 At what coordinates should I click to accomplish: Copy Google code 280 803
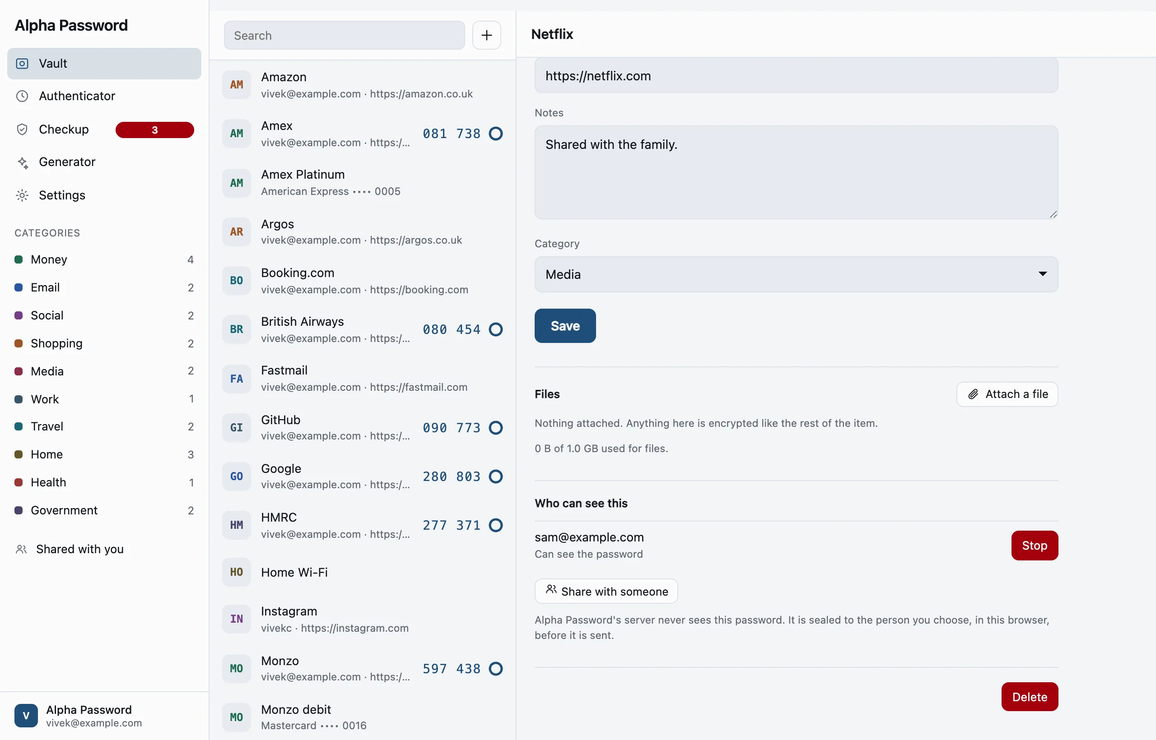[452, 476]
